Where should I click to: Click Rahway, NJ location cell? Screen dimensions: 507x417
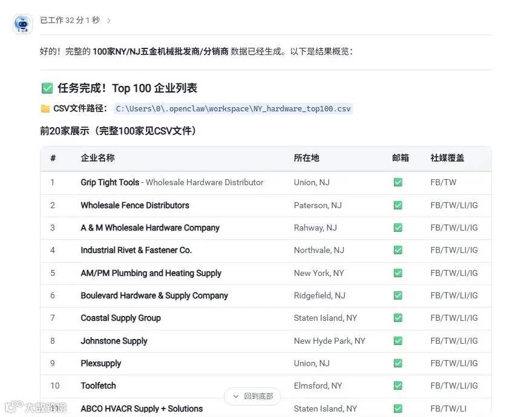coord(315,228)
